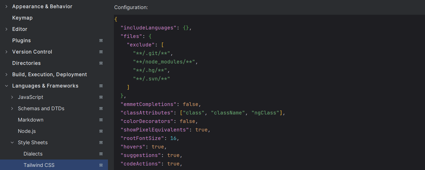Collapse Languages & Frameworks
This screenshot has width=425, height=170.
click(6, 86)
